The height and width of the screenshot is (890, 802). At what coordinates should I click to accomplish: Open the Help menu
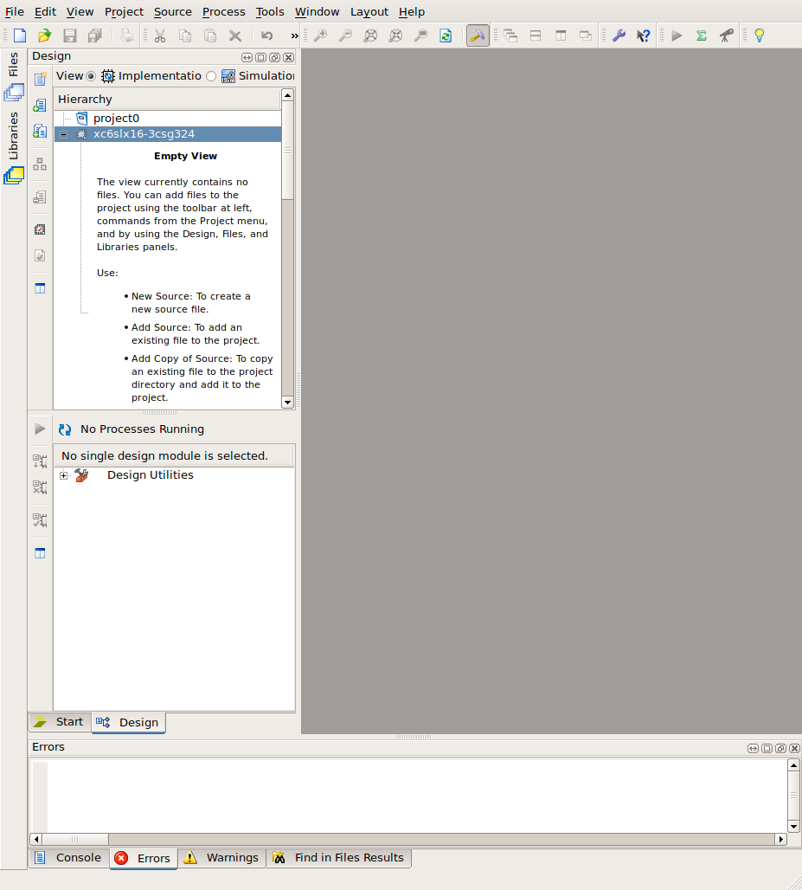(x=412, y=12)
